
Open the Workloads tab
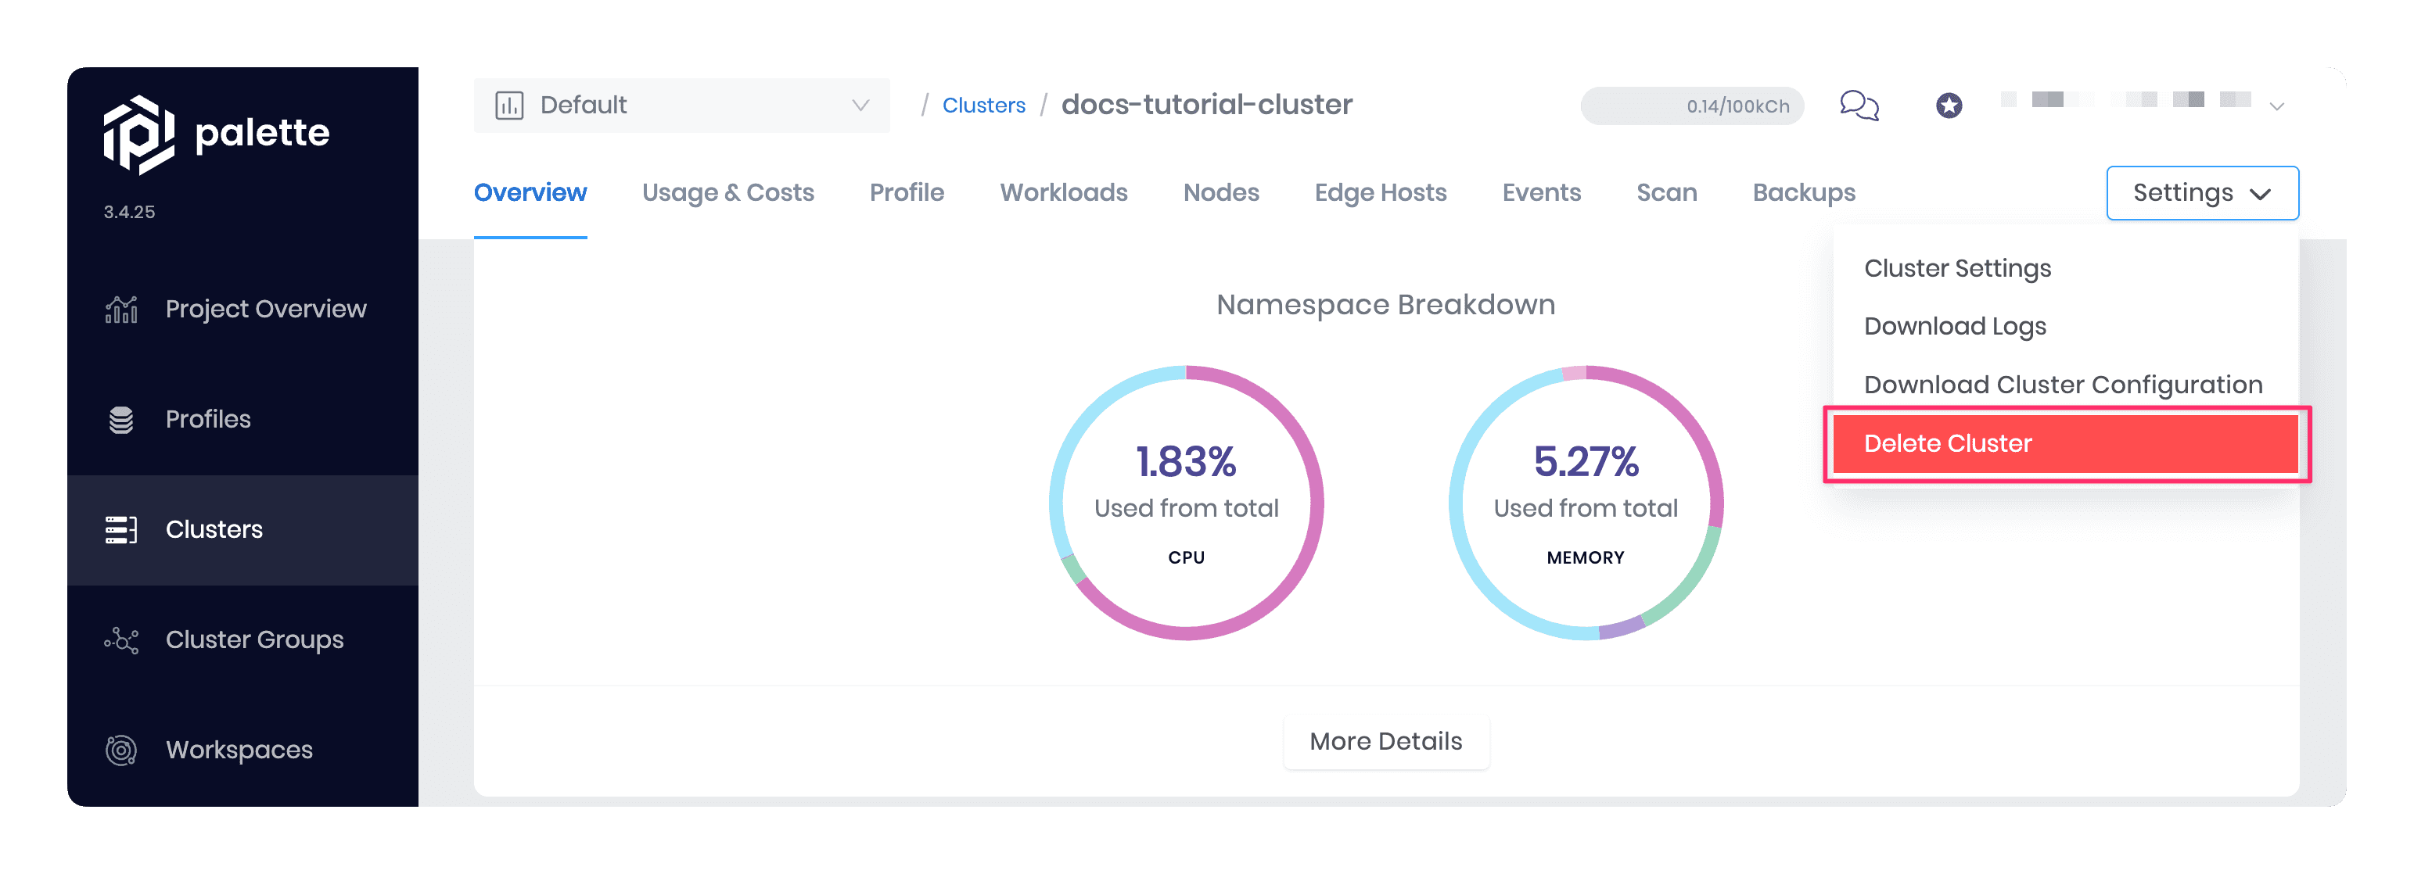(x=1064, y=192)
